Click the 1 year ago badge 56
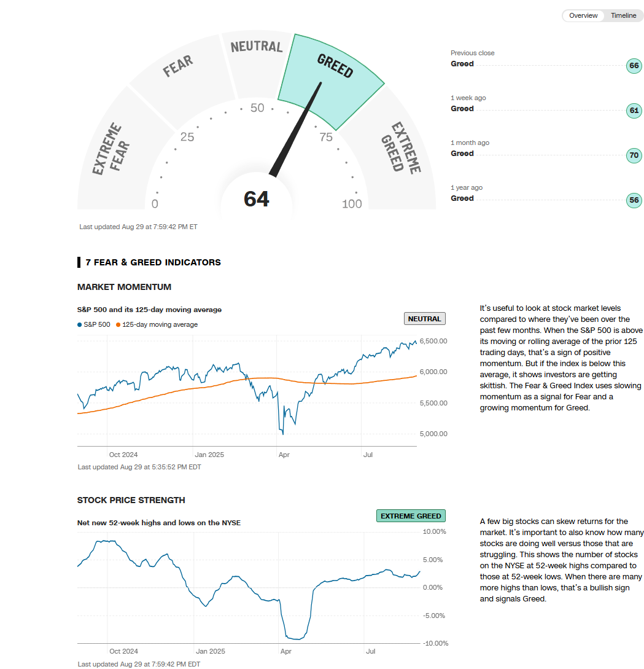 click(634, 200)
